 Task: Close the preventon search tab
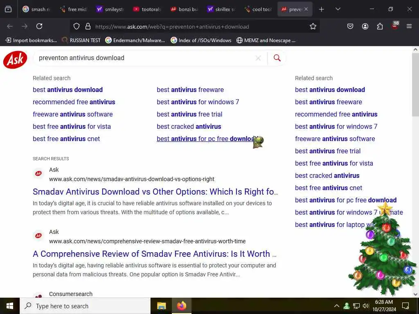[x=306, y=9]
